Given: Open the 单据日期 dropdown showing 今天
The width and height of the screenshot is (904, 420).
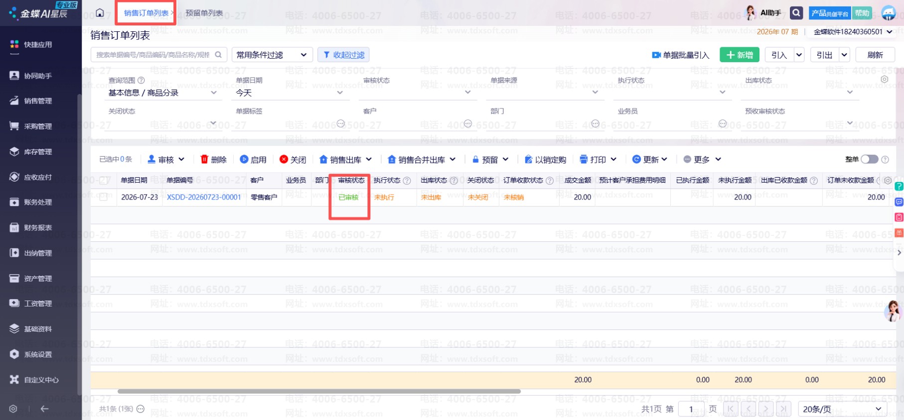Looking at the screenshot, I should 290,93.
